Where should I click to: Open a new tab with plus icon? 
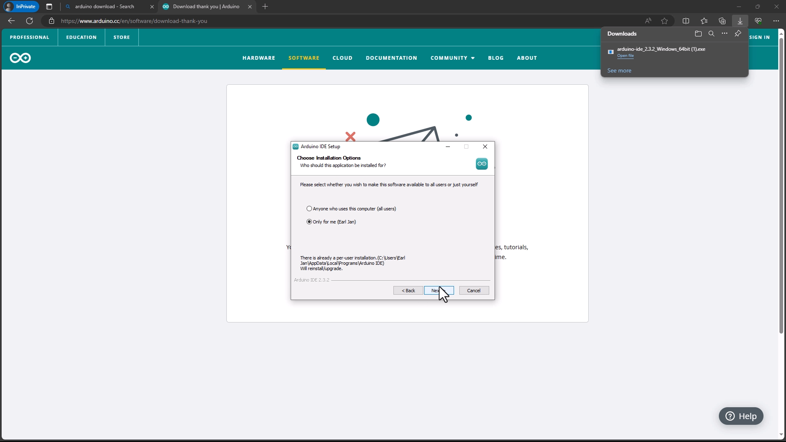click(265, 7)
